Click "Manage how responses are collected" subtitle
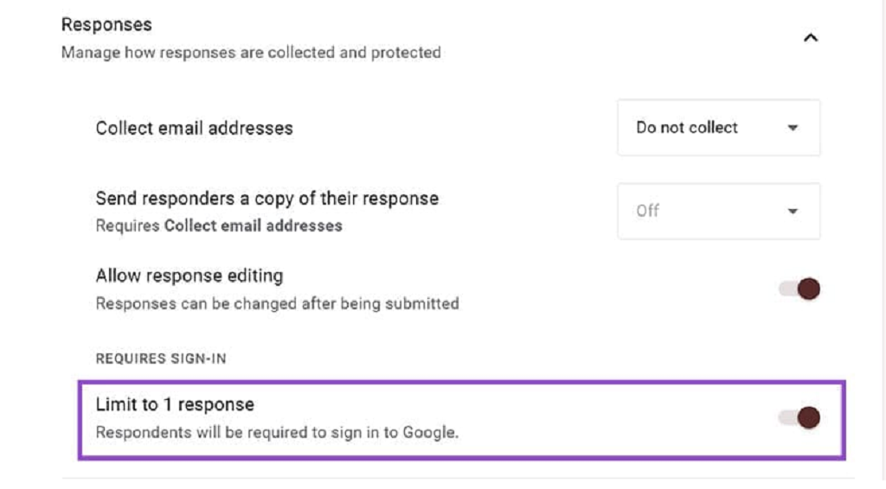 [251, 53]
